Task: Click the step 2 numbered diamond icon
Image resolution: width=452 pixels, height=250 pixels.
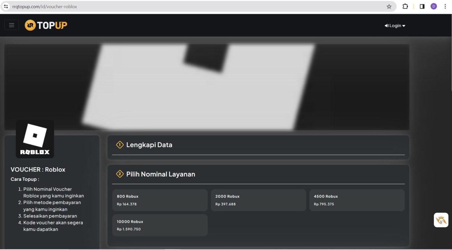Action: coord(119,174)
